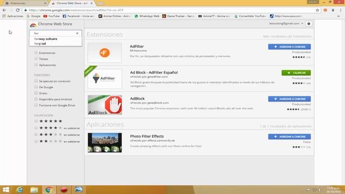345x194 pixels.
Task: Expand the bookmarks overflow chevron
Action: coord(339,16)
